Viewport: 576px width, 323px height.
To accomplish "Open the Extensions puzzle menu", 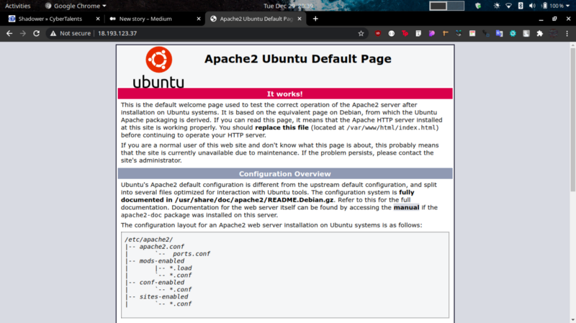I will coord(539,33).
